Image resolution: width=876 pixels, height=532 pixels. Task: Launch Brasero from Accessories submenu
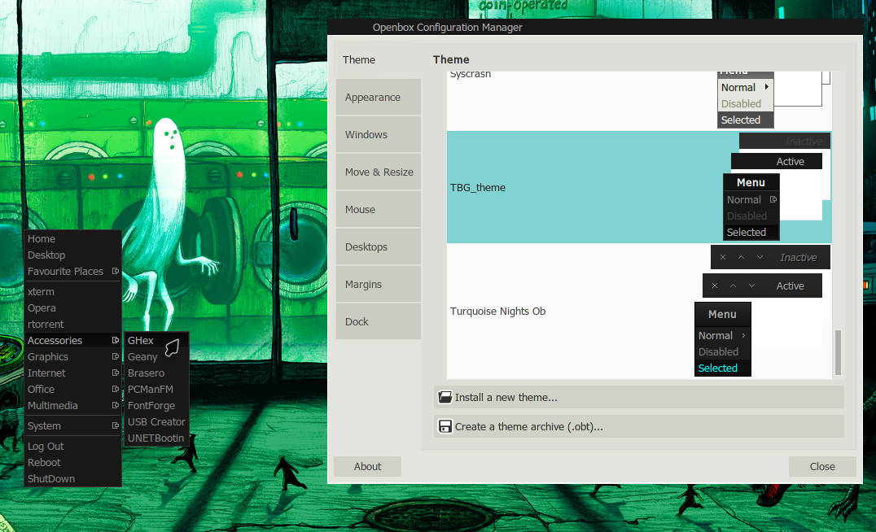(155, 373)
